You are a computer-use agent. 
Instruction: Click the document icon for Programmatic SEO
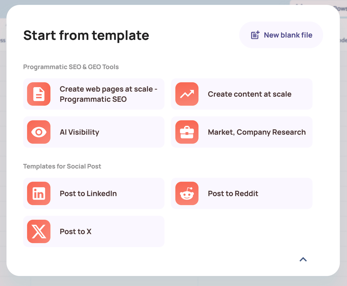pyautogui.click(x=39, y=94)
